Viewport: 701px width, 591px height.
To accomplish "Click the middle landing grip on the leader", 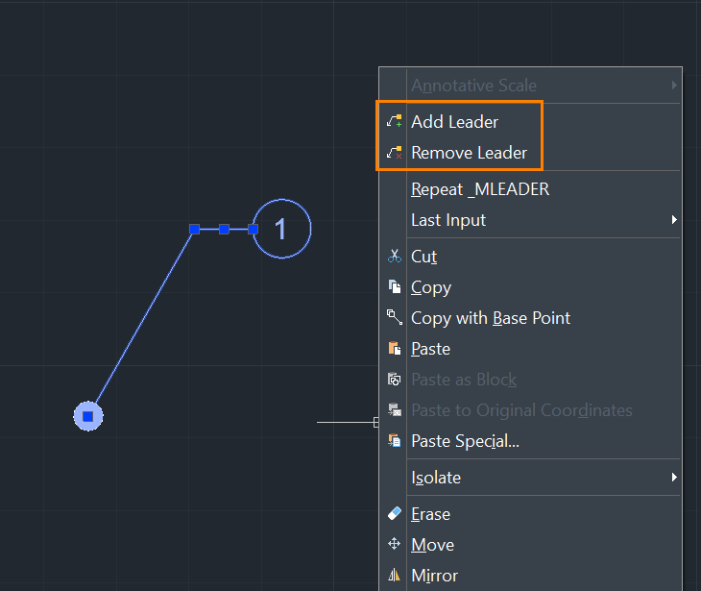I will [x=224, y=229].
